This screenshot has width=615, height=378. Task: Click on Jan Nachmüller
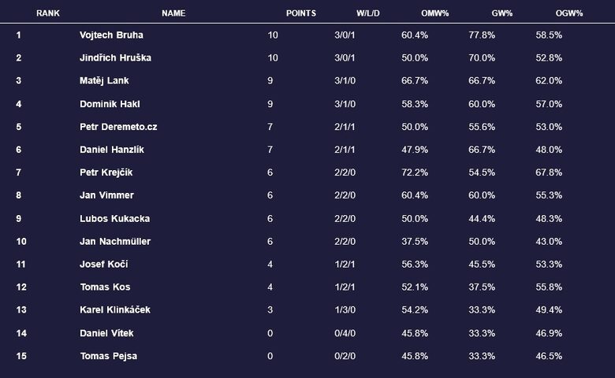(x=115, y=242)
